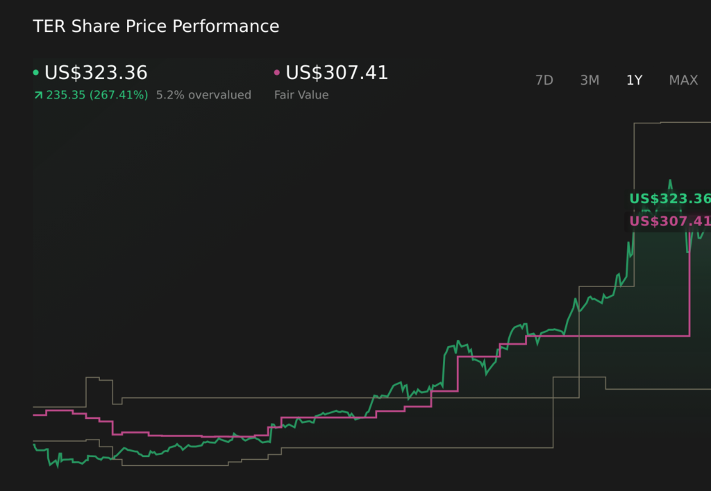Click the pink fair value legend dot

[x=278, y=72]
